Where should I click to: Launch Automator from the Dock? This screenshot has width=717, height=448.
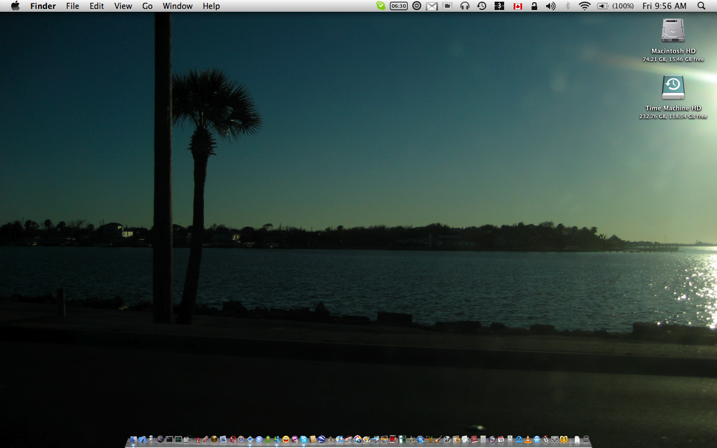[151, 440]
